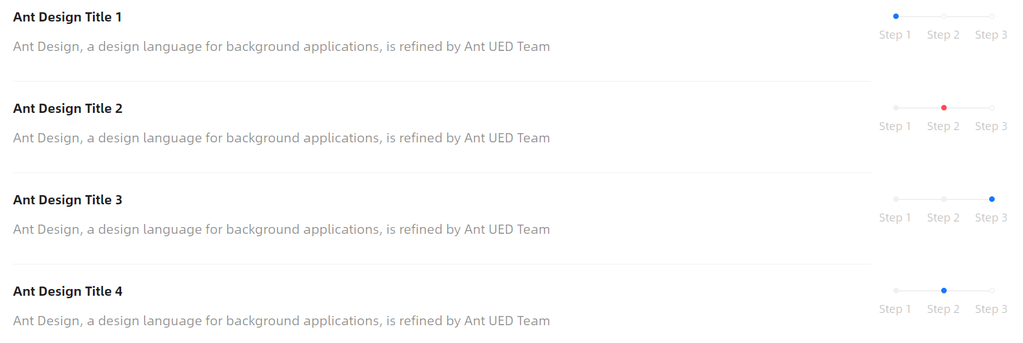Click the Step 3 dot in Title 4 row
Viewport: 1023px width, 343px height.
click(x=992, y=291)
